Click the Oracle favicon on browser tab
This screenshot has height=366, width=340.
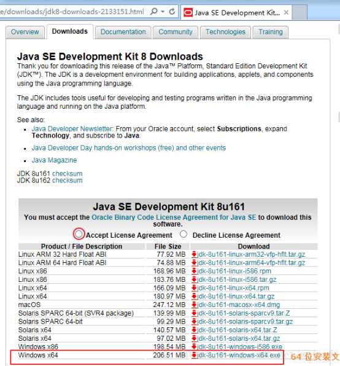[188, 13]
